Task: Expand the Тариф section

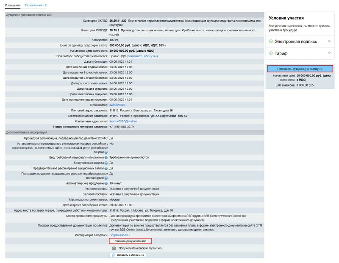Action: click(329, 53)
